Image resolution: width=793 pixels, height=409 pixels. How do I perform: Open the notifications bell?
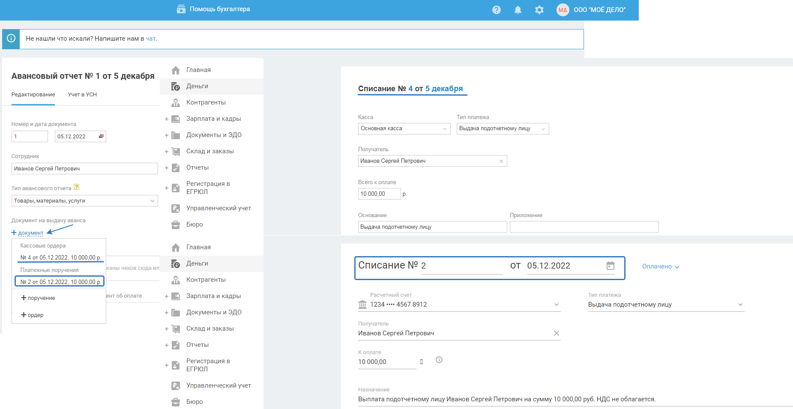coord(518,10)
